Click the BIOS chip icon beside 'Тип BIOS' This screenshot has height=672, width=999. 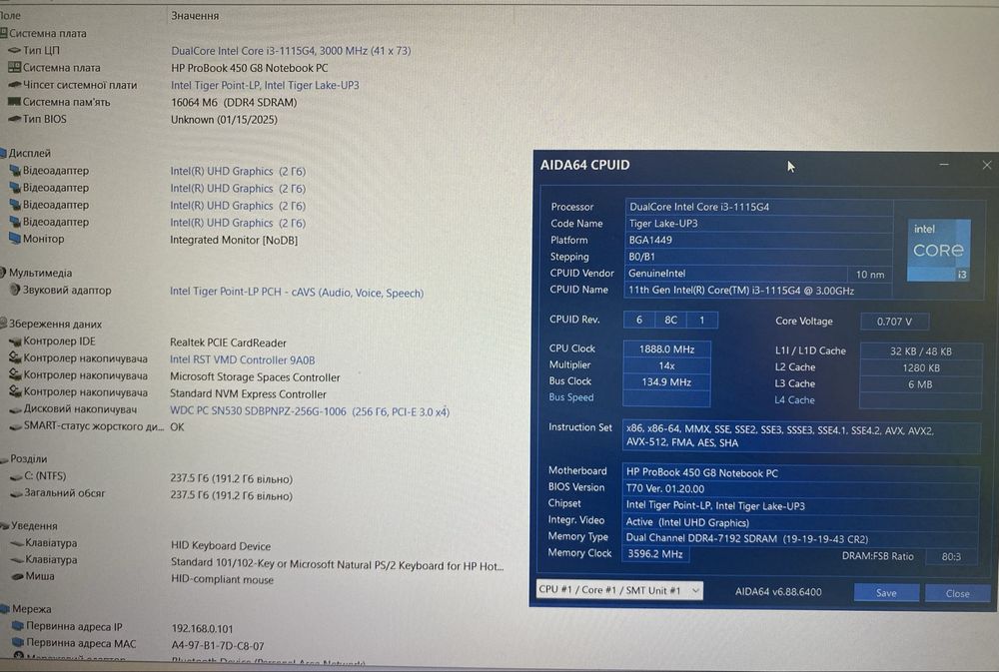click(x=14, y=119)
